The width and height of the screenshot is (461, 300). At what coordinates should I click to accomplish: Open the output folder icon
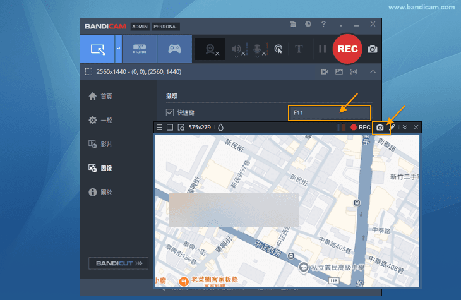(x=293, y=25)
